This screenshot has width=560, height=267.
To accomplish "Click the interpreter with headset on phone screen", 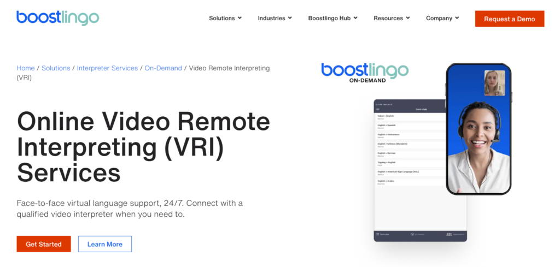I will point(479,148).
